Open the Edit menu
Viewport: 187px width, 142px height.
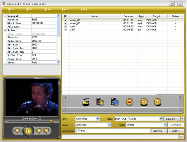30,9
